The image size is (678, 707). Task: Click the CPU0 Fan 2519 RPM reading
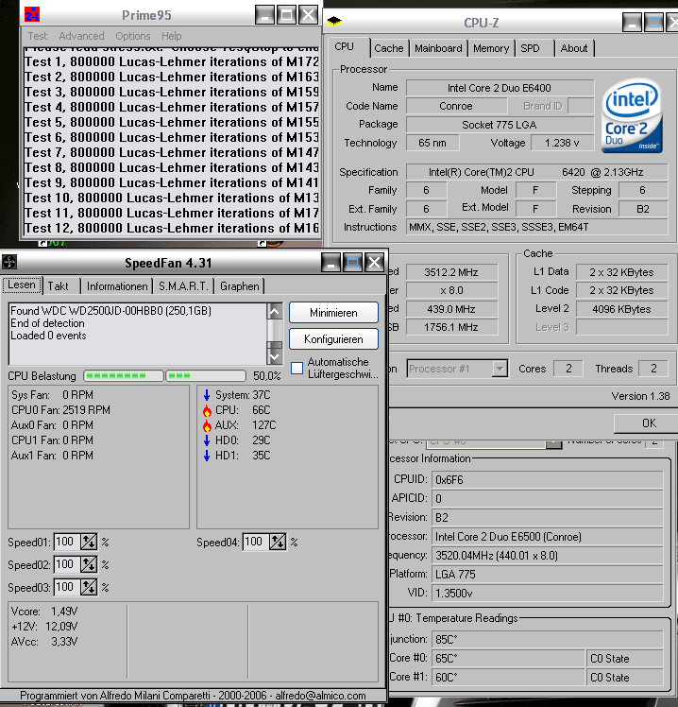(60, 410)
